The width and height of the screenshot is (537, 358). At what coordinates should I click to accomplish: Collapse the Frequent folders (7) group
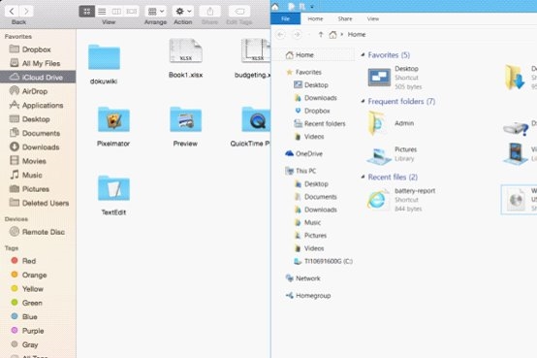pyautogui.click(x=363, y=101)
